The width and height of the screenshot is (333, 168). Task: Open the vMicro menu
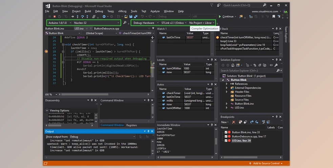pos(122,11)
